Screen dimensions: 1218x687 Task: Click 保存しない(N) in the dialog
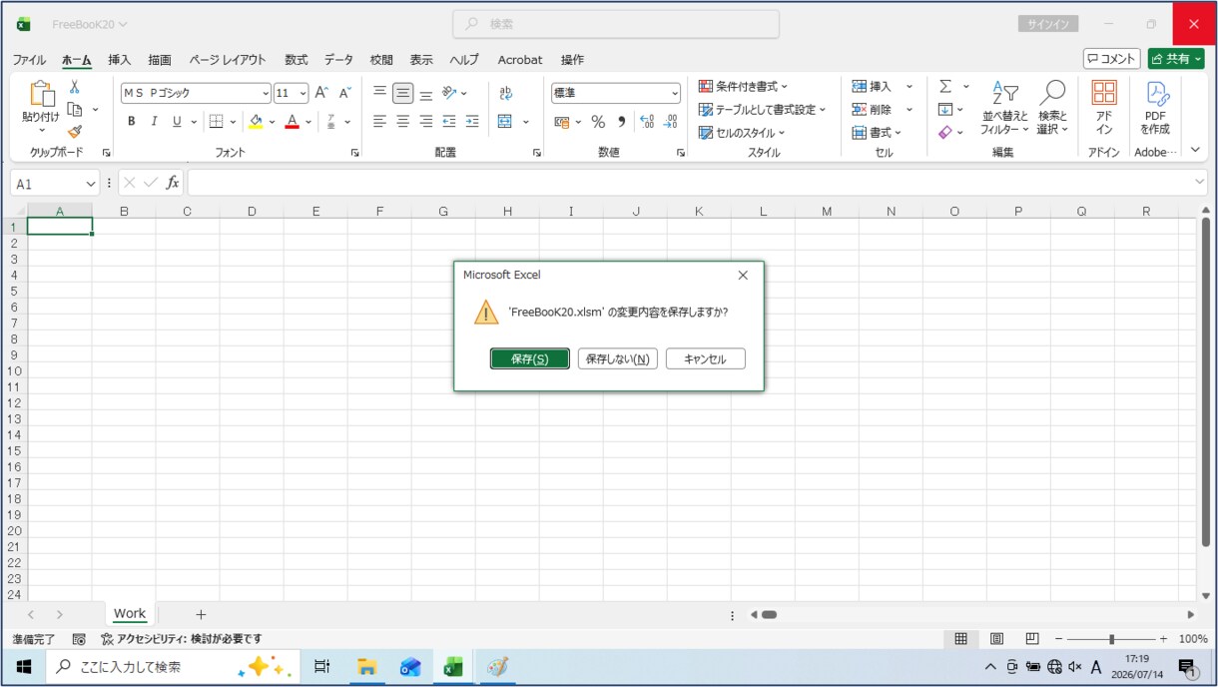(618, 358)
